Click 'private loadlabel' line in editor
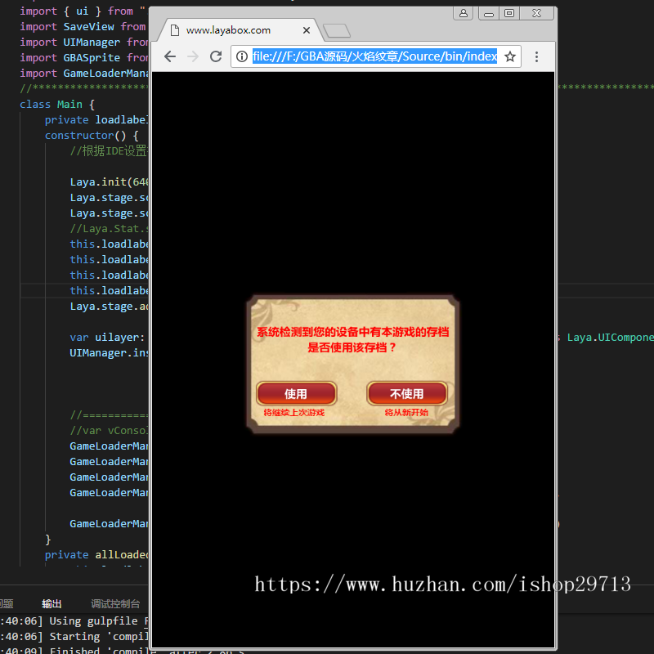Screen dimensions: 654x654 (96, 119)
